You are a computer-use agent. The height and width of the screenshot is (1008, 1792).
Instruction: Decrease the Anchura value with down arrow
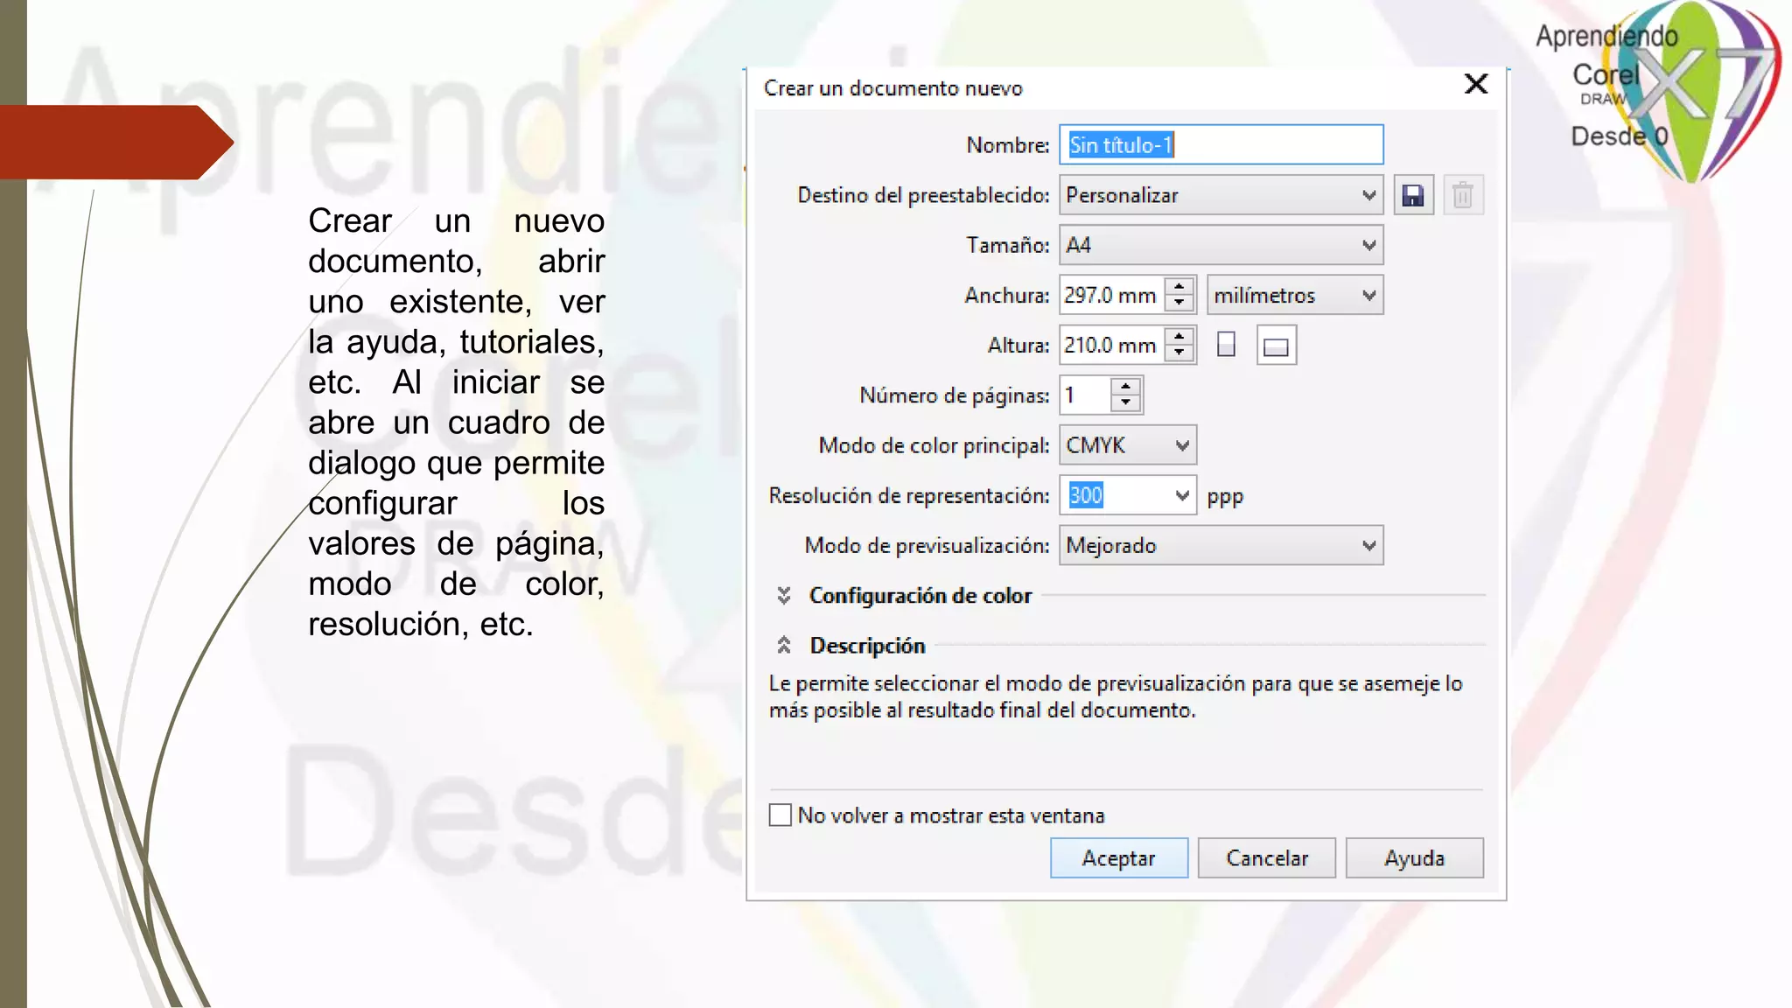[x=1179, y=304]
